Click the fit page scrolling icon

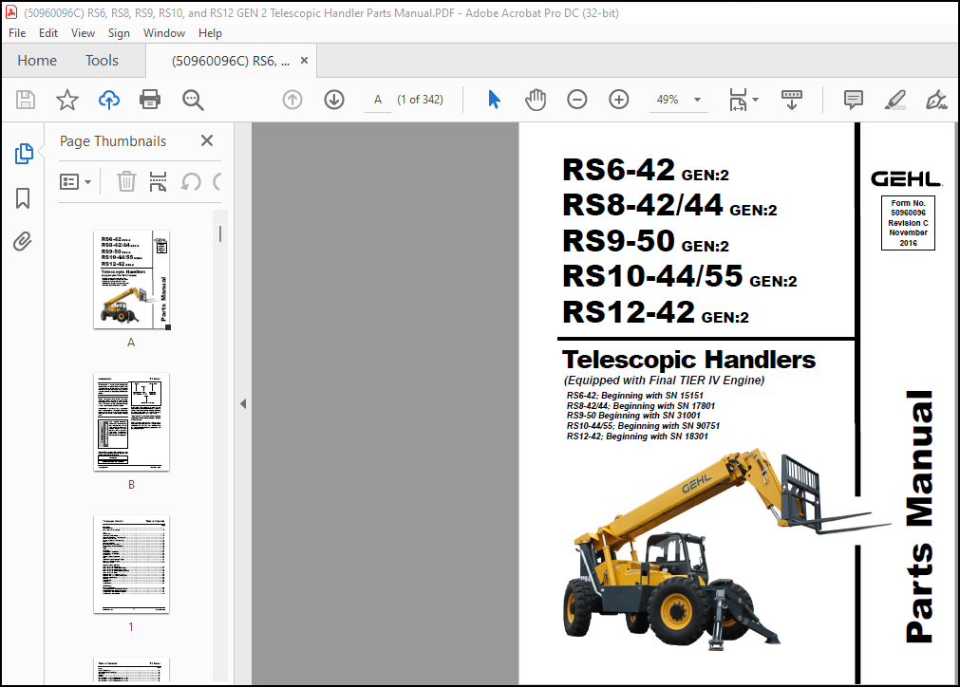(738, 100)
